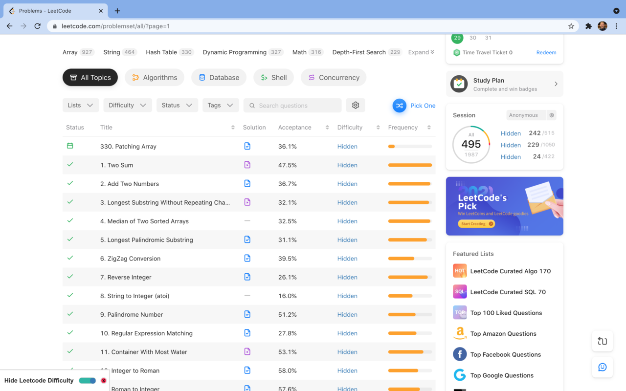Open LeetCode Curated Algo 170 list
626x391 pixels.
[x=510, y=271]
